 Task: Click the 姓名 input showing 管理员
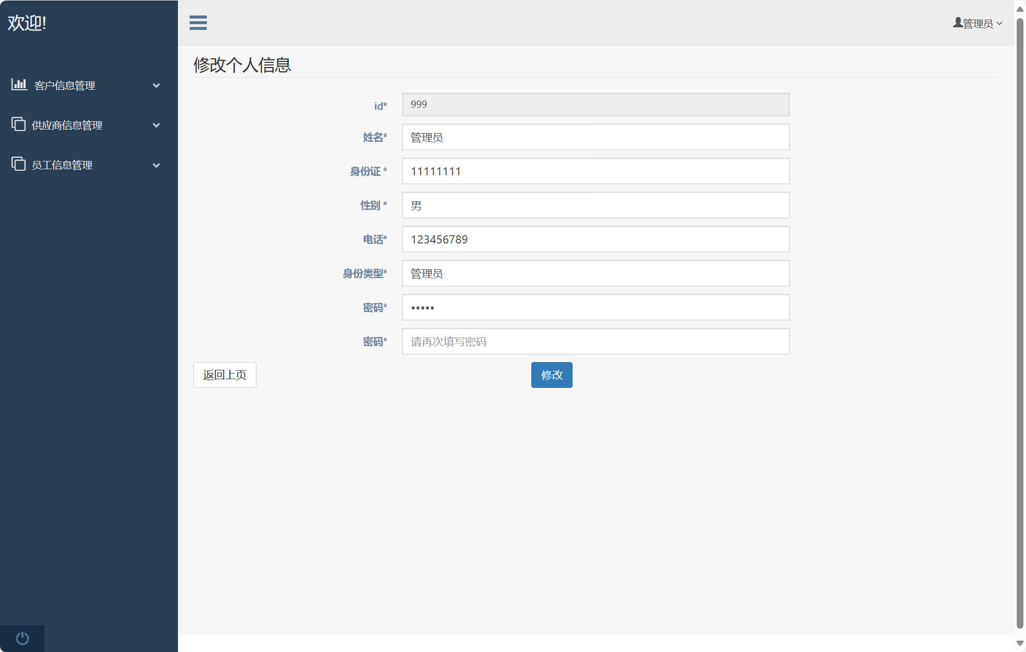(x=595, y=137)
